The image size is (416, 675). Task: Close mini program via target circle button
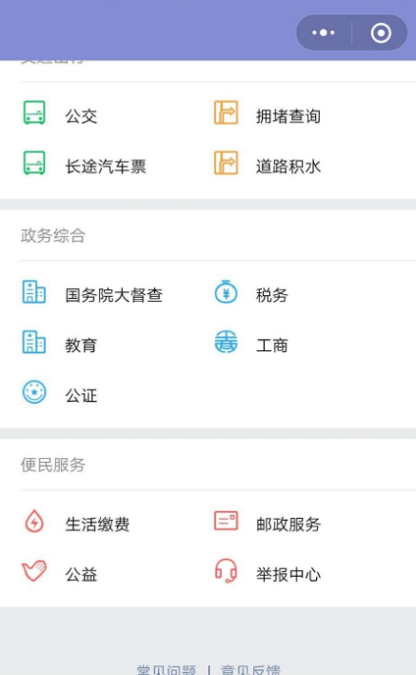click(x=381, y=32)
